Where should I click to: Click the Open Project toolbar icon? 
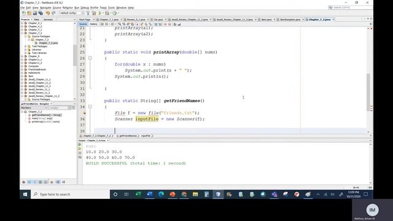tap(35, 13)
